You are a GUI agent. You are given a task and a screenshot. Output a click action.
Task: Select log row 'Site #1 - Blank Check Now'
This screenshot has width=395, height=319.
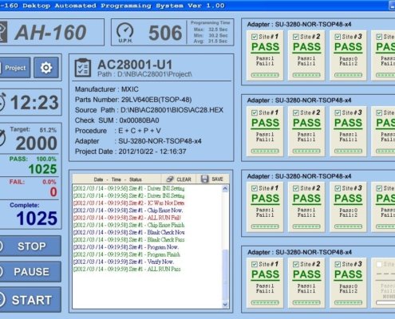click(x=128, y=232)
